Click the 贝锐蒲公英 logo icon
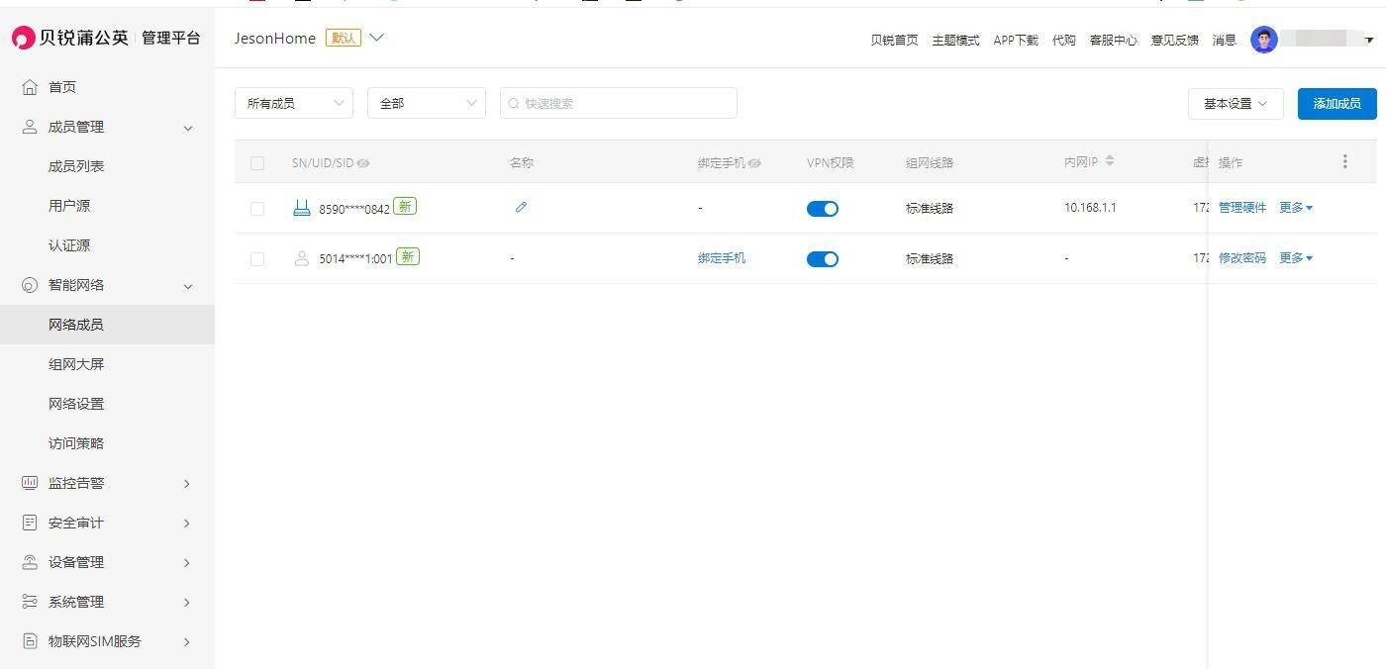Screen dimensions: 1386x669 point(24,38)
